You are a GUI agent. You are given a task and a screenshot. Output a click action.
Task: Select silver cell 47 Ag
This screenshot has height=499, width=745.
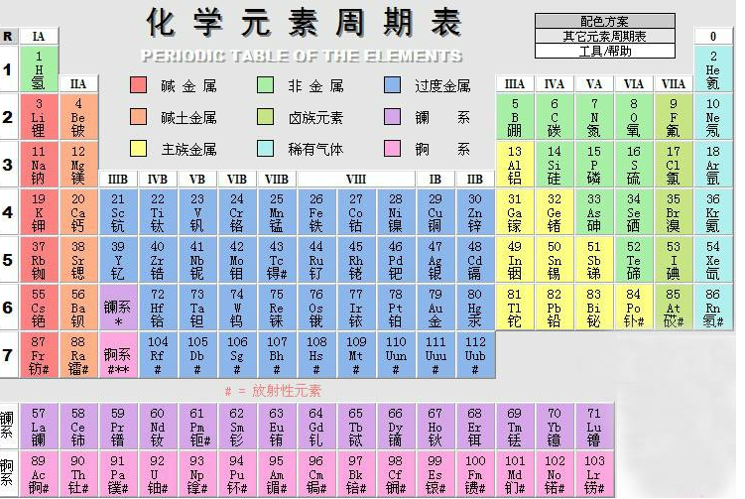coord(435,260)
